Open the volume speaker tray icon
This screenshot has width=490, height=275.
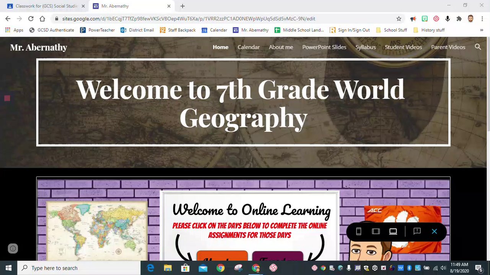pos(444,268)
